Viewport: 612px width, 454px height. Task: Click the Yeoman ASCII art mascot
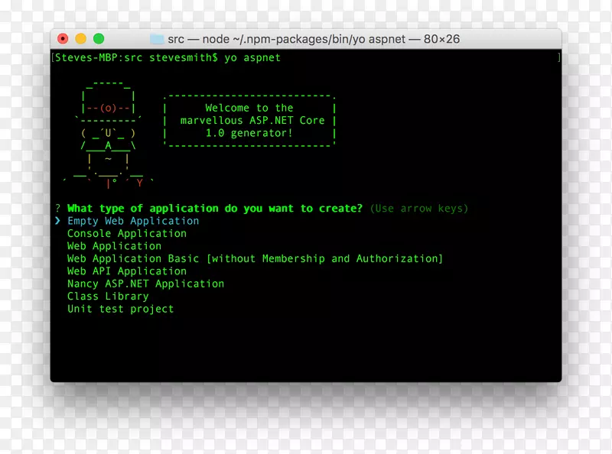point(109,135)
